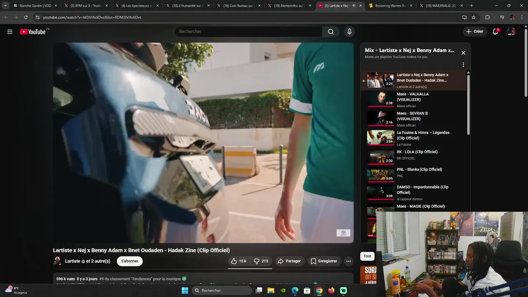Bookmark this page with the star

474,17
